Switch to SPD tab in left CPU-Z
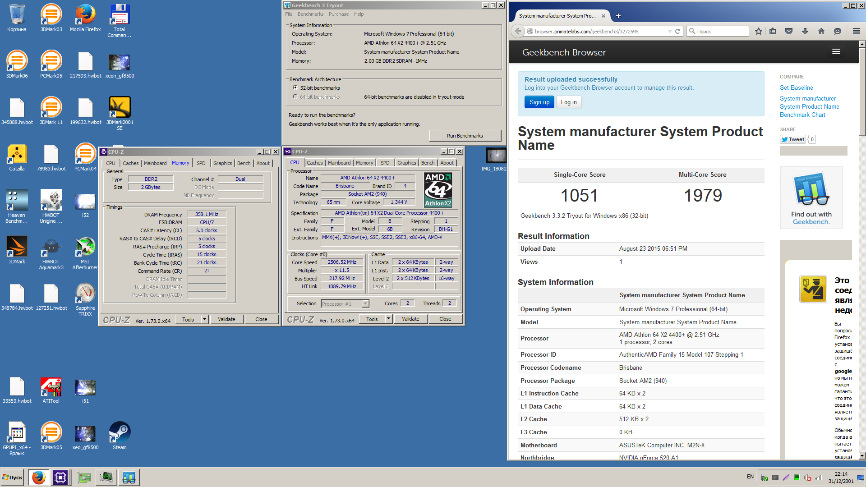This screenshot has height=487, width=866. (201, 163)
